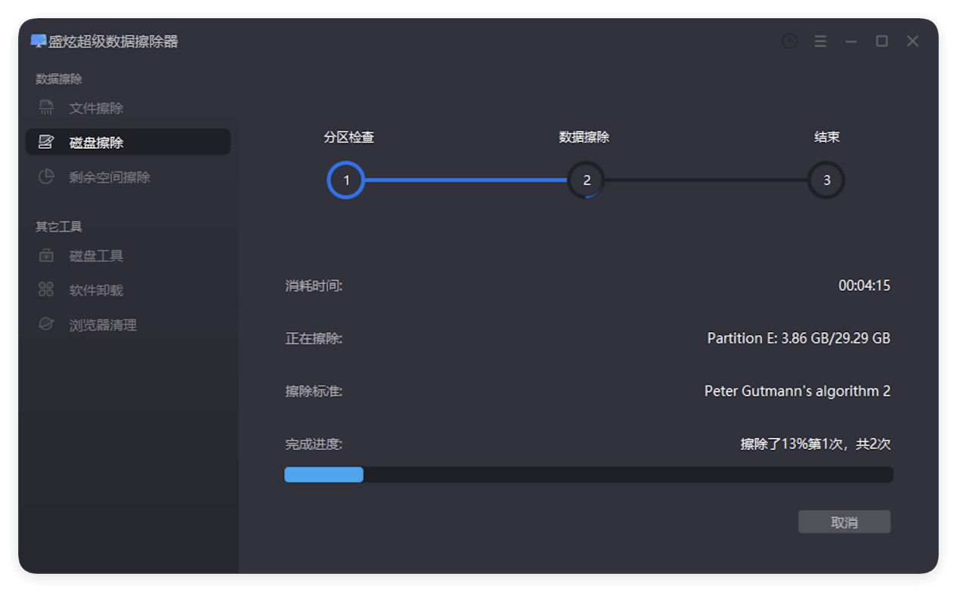The height and width of the screenshot is (592, 957).
Task: Click the elapsed time 00:04:15 value
Action: click(x=864, y=285)
